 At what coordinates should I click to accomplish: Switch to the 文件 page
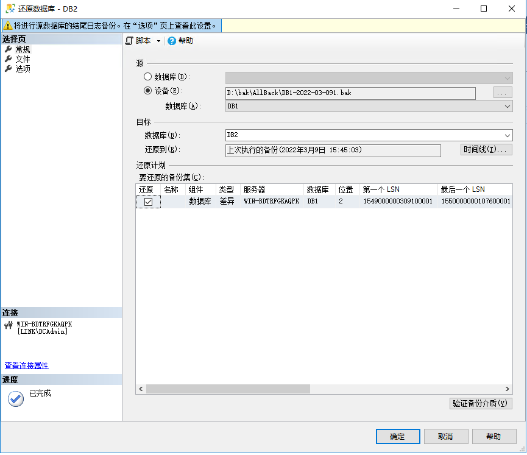[23, 59]
